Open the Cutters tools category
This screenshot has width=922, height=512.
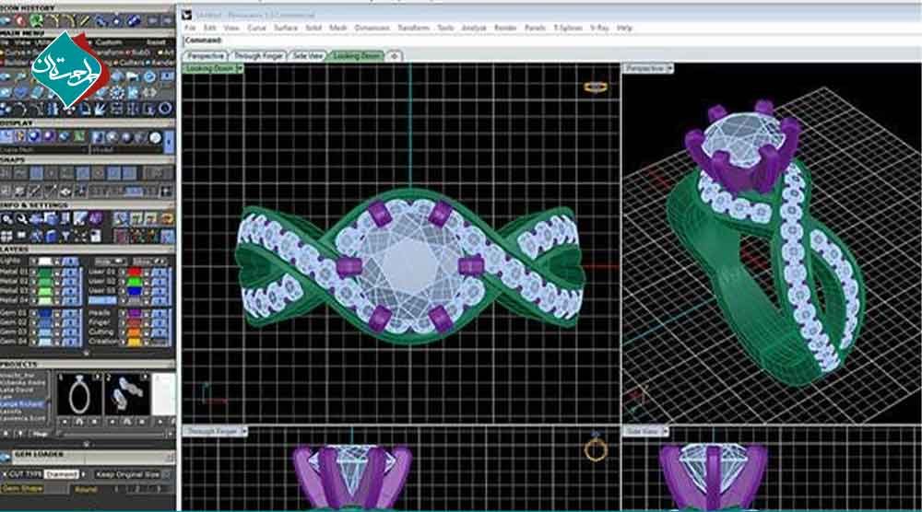(132, 63)
